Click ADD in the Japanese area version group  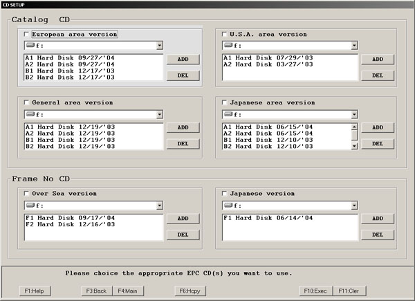(x=377, y=128)
